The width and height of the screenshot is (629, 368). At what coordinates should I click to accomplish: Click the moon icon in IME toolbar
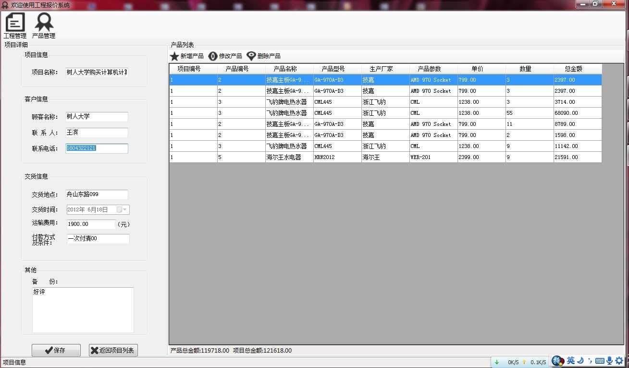[580, 361]
